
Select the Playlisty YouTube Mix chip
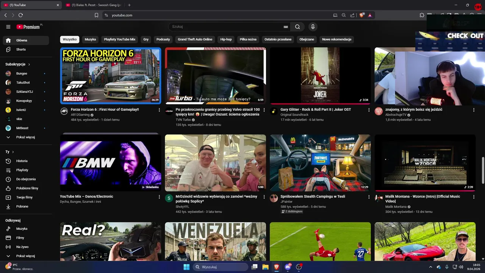[120, 39]
